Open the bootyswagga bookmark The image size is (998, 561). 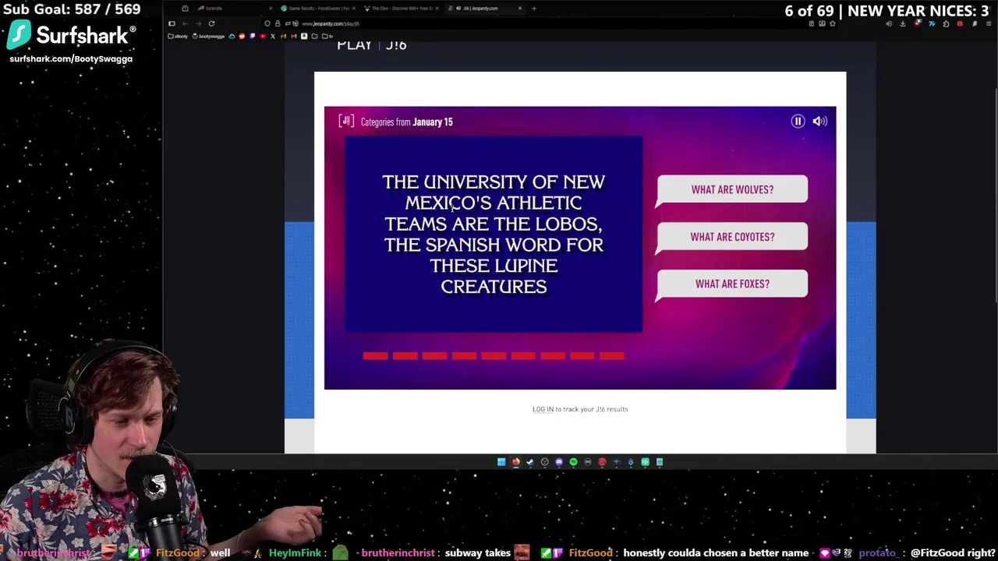(x=207, y=37)
